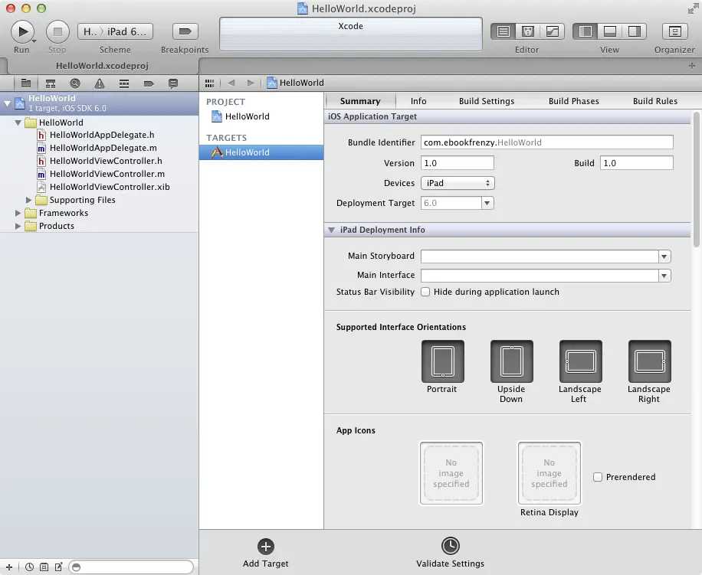Switch to the Version editor

pos(551,31)
